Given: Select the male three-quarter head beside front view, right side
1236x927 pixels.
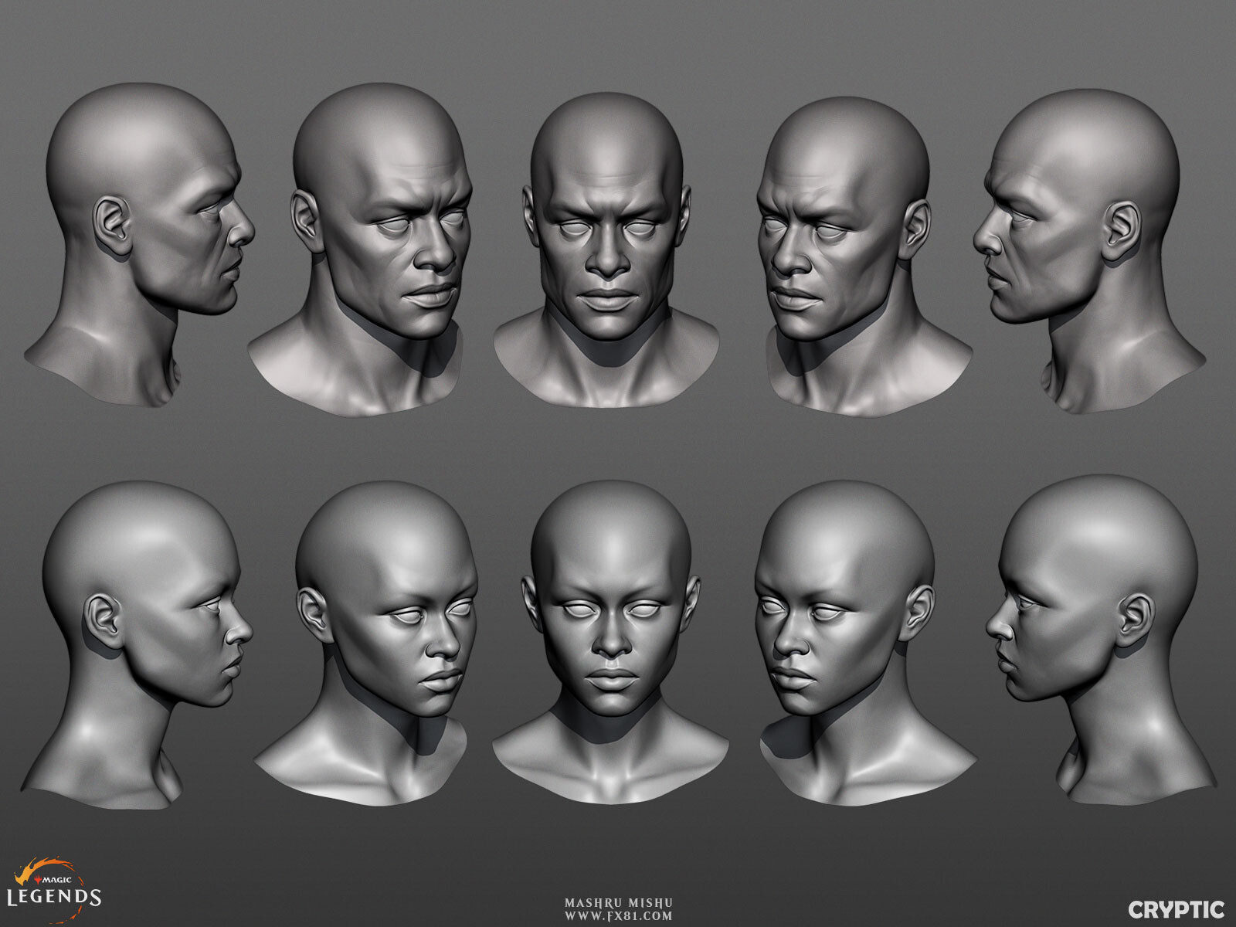Looking at the screenshot, I should [x=867, y=256].
